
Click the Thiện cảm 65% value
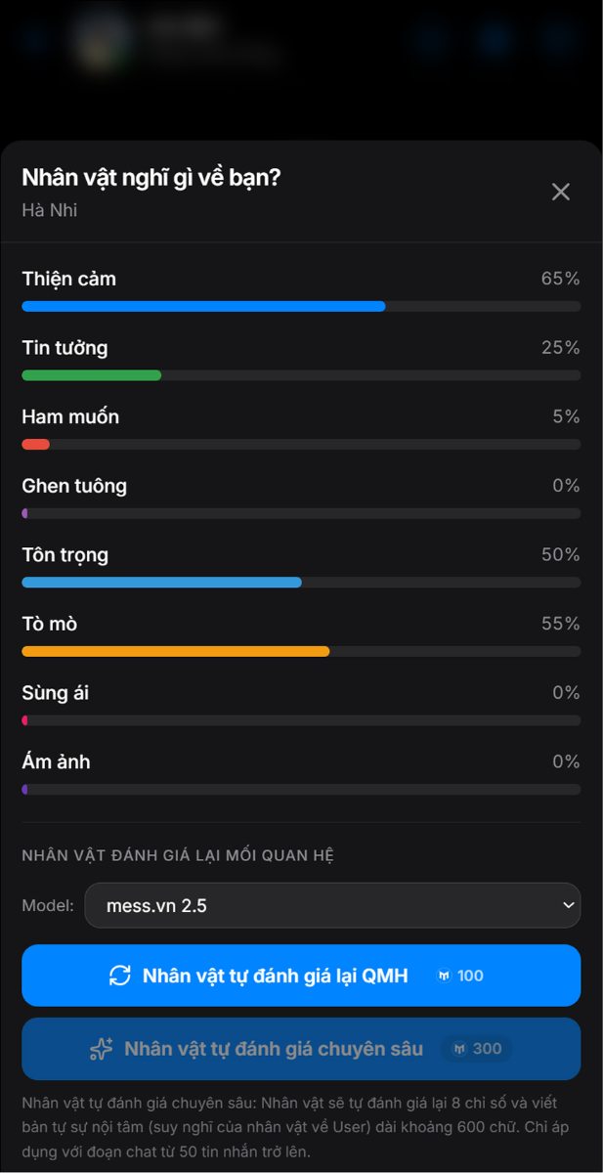pyautogui.click(x=560, y=279)
